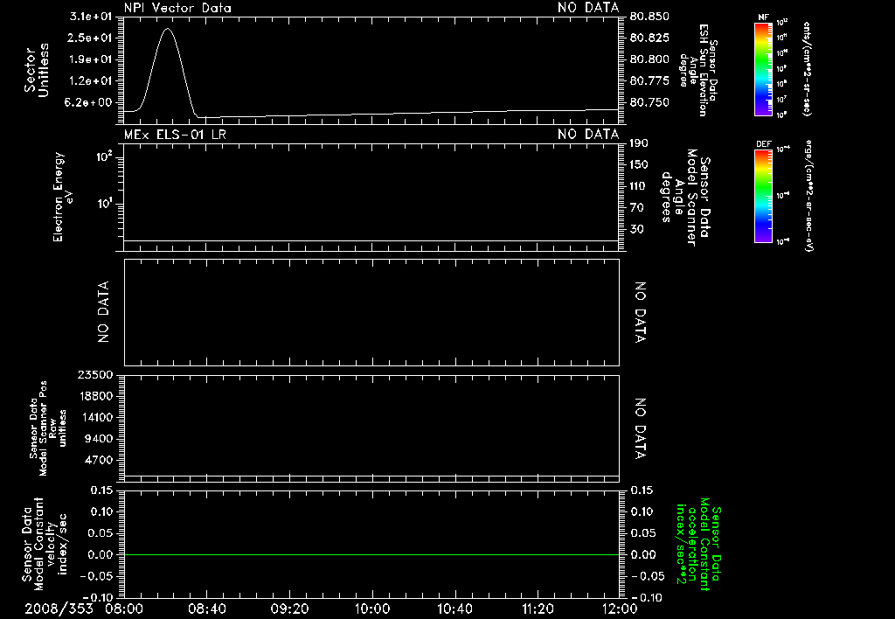Screen dimensions: 895x619
Task: Click the '2.5e+01' sector tick label
Action: click(91, 38)
